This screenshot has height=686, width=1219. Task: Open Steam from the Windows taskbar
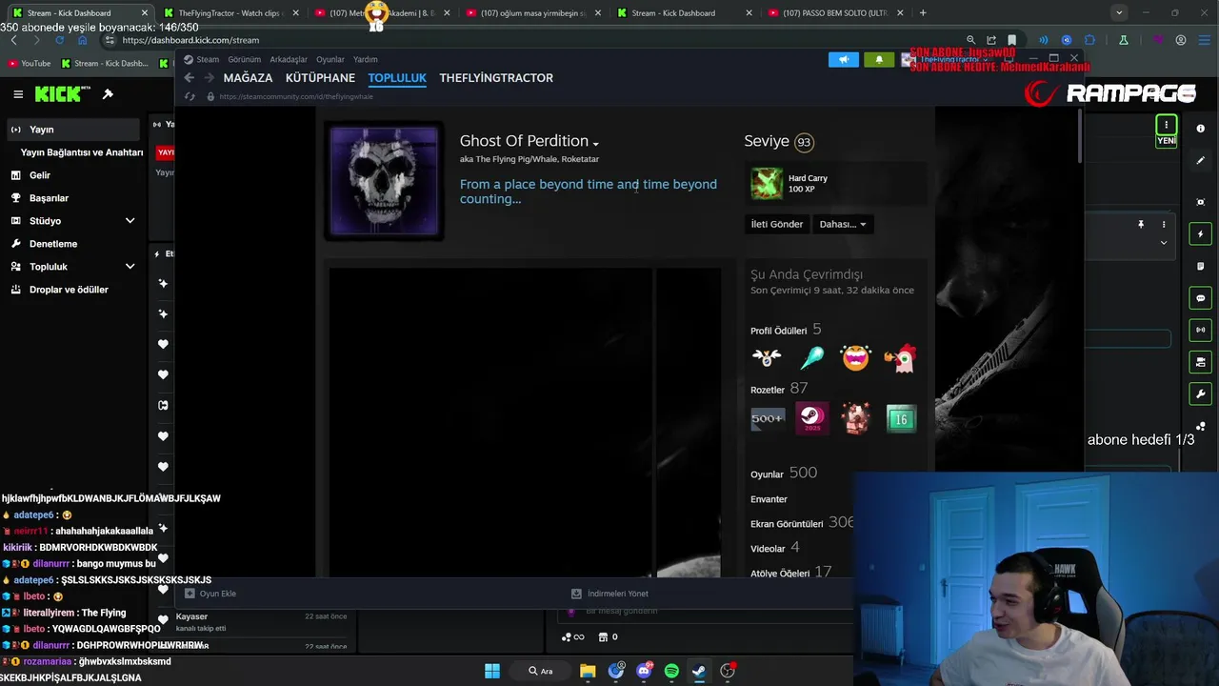click(x=699, y=671)
